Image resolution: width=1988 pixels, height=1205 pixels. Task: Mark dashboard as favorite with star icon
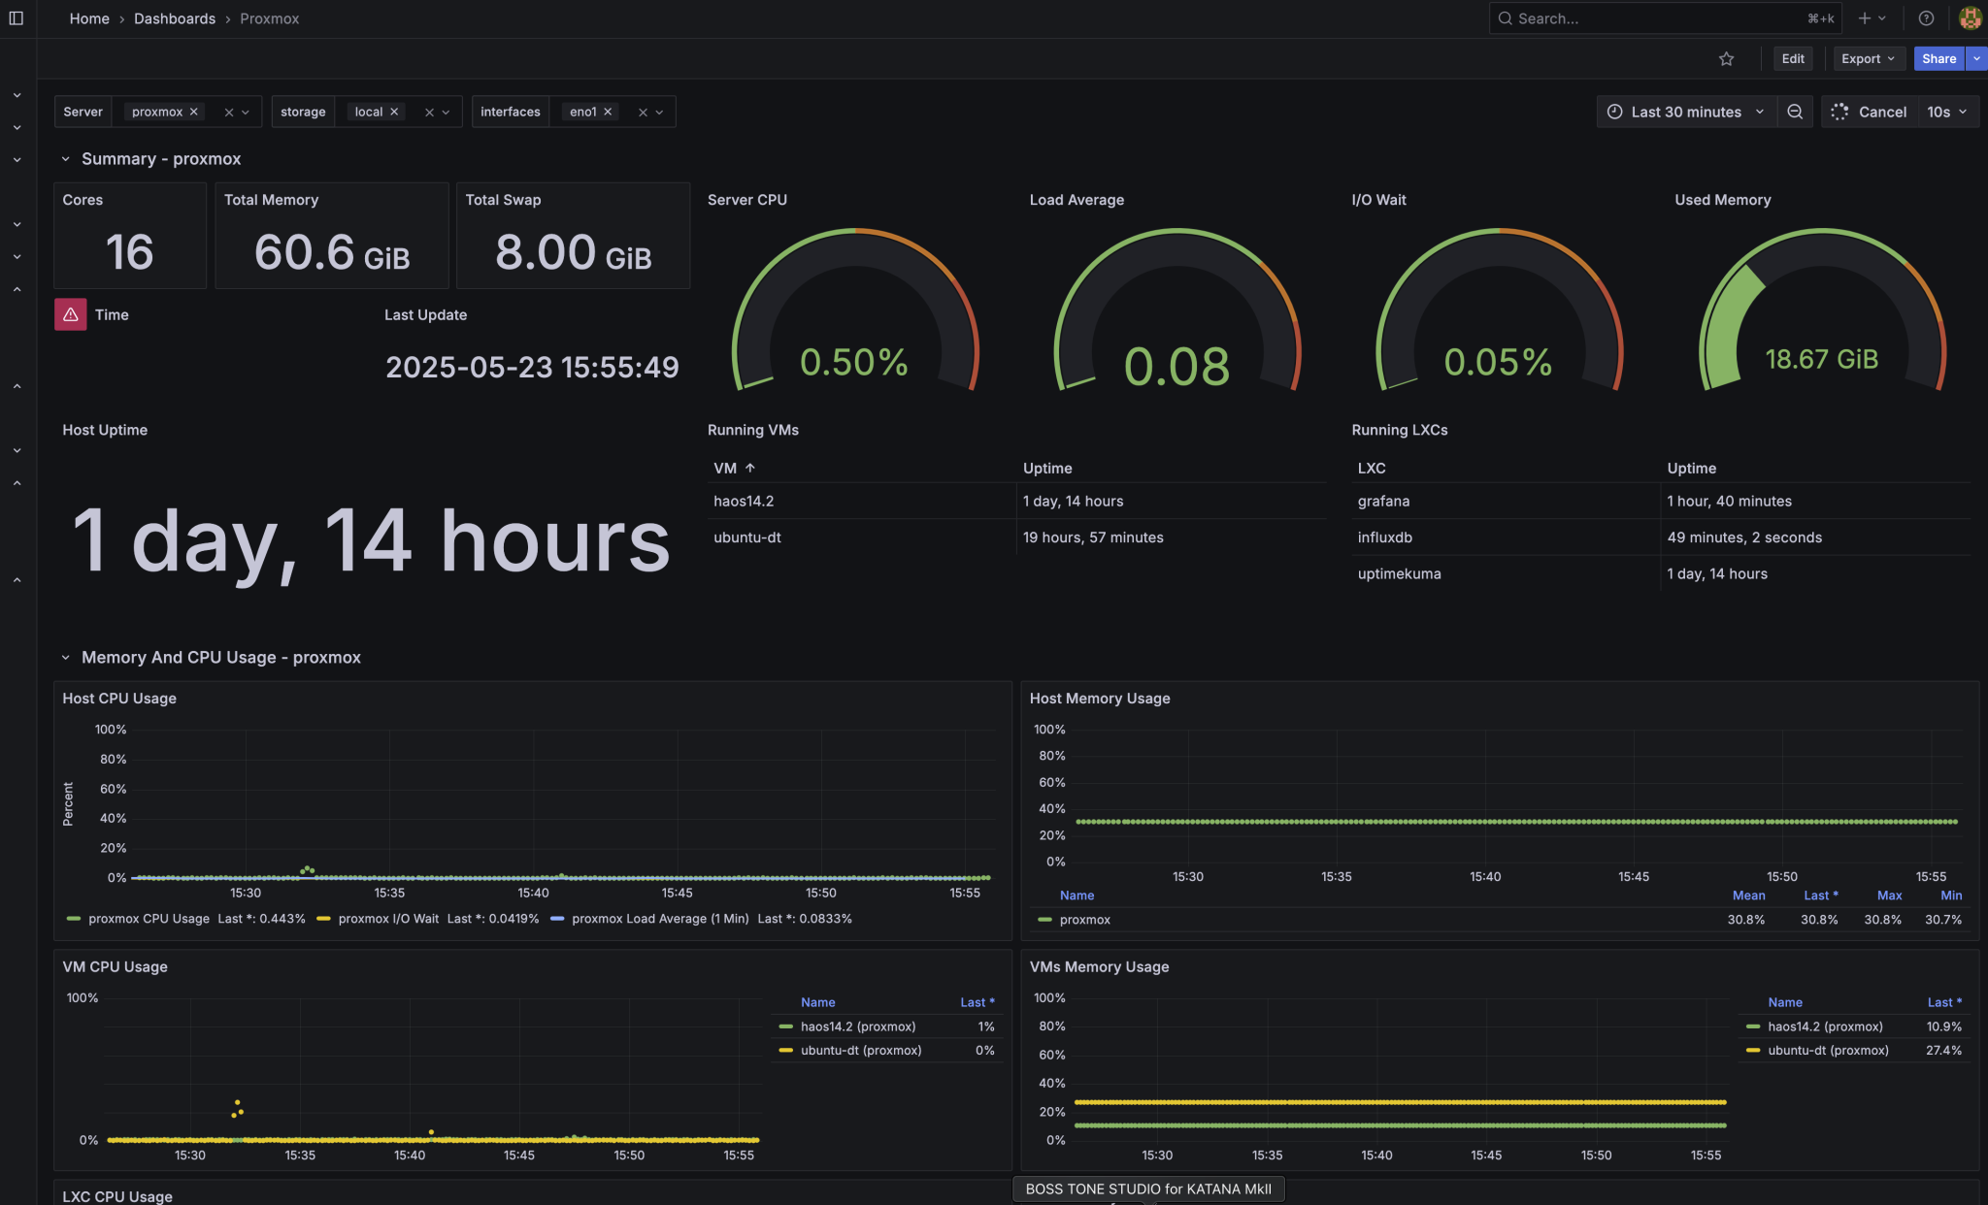pos(1727,58)
